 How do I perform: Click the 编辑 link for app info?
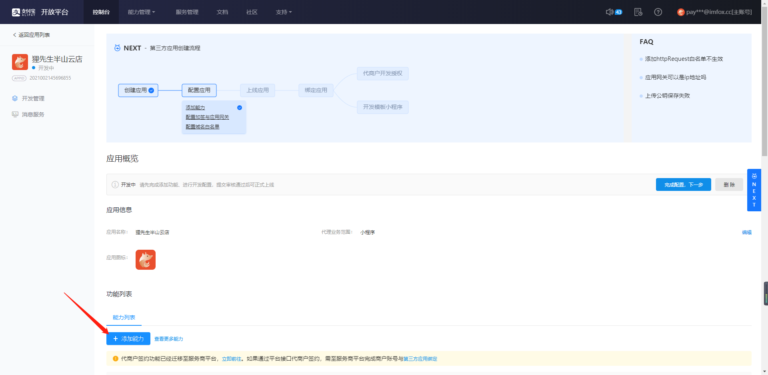747,232
